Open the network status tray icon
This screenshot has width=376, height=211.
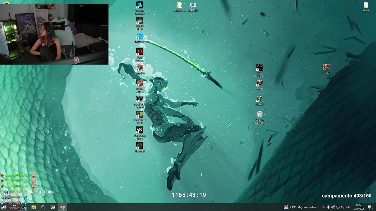tap(338, 207)
